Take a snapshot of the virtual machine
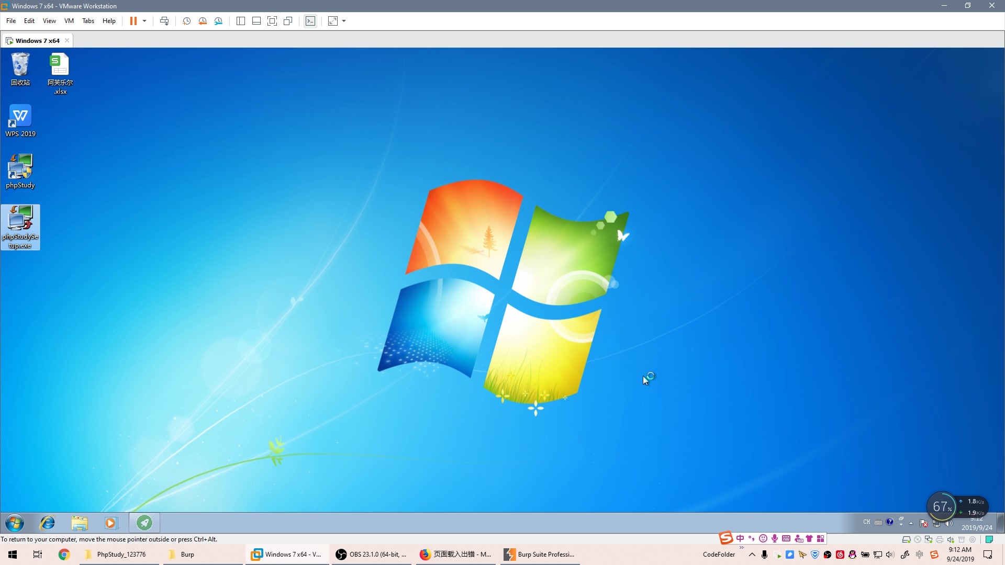Image resolution: width=1005 pixels, height=565 pixels. pos(186,21)
